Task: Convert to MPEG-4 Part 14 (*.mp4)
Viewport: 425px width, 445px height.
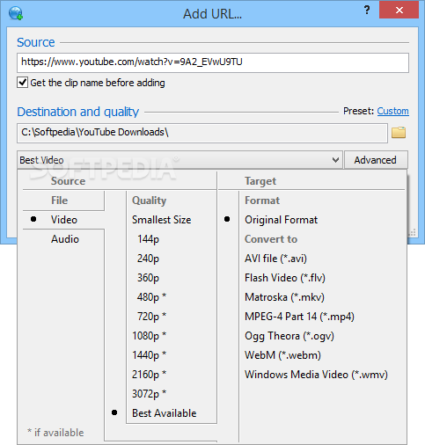Action: pyautogui.click(x=299, y=317)
